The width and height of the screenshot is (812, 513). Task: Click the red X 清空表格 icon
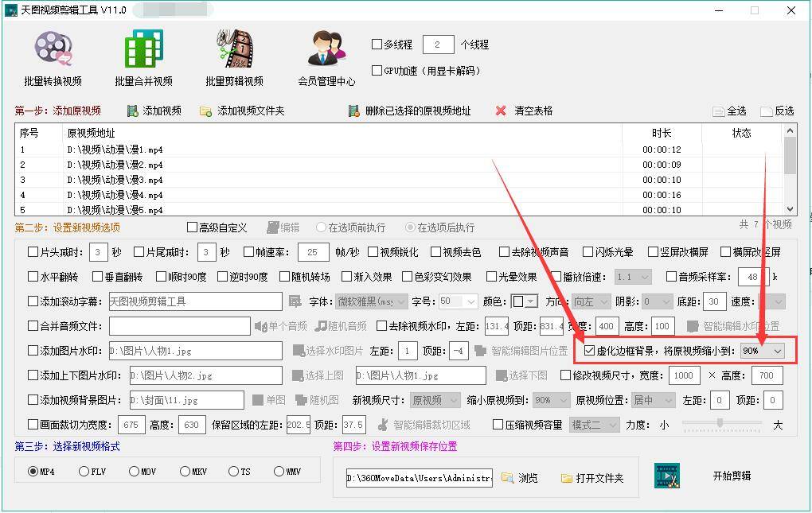coord(500,111)
